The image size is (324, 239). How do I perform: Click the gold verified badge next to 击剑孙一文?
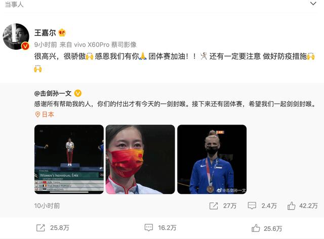(x=78, y=94)
